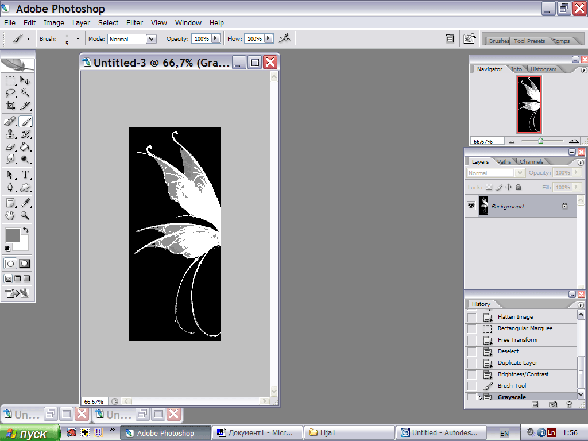Open the Windows Start button
This screenshot has width=588, height=441.
click(x=30, y=433)
